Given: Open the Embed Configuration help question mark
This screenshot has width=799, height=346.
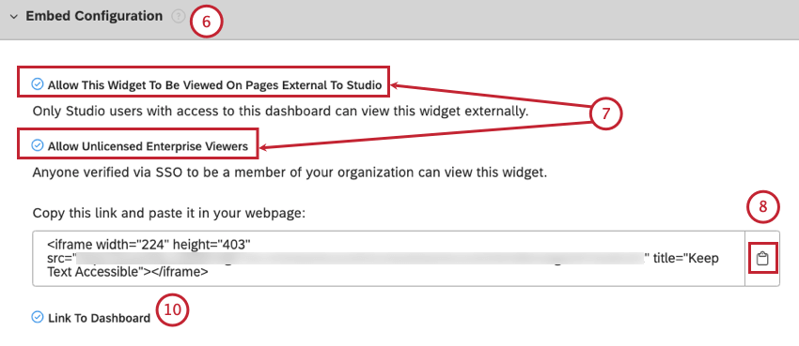Looking at the screenshot, I should [178, 17].
